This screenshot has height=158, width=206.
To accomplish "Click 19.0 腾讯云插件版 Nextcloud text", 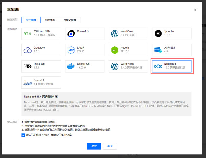I will pos(175,68).
